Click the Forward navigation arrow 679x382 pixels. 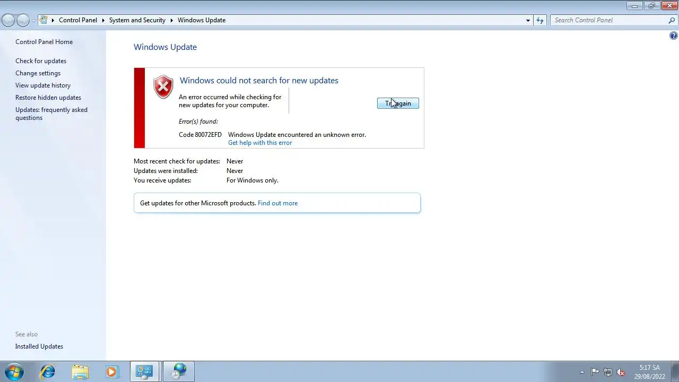click(x=23, y=20)
